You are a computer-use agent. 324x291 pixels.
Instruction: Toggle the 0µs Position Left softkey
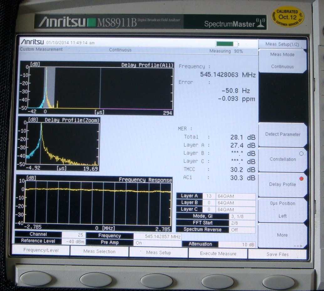tap(282, 209)
